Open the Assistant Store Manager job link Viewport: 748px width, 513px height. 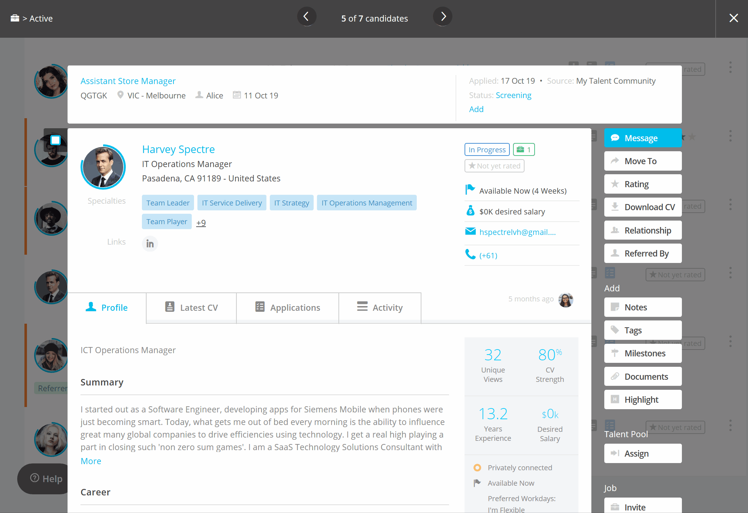point(128,81)
